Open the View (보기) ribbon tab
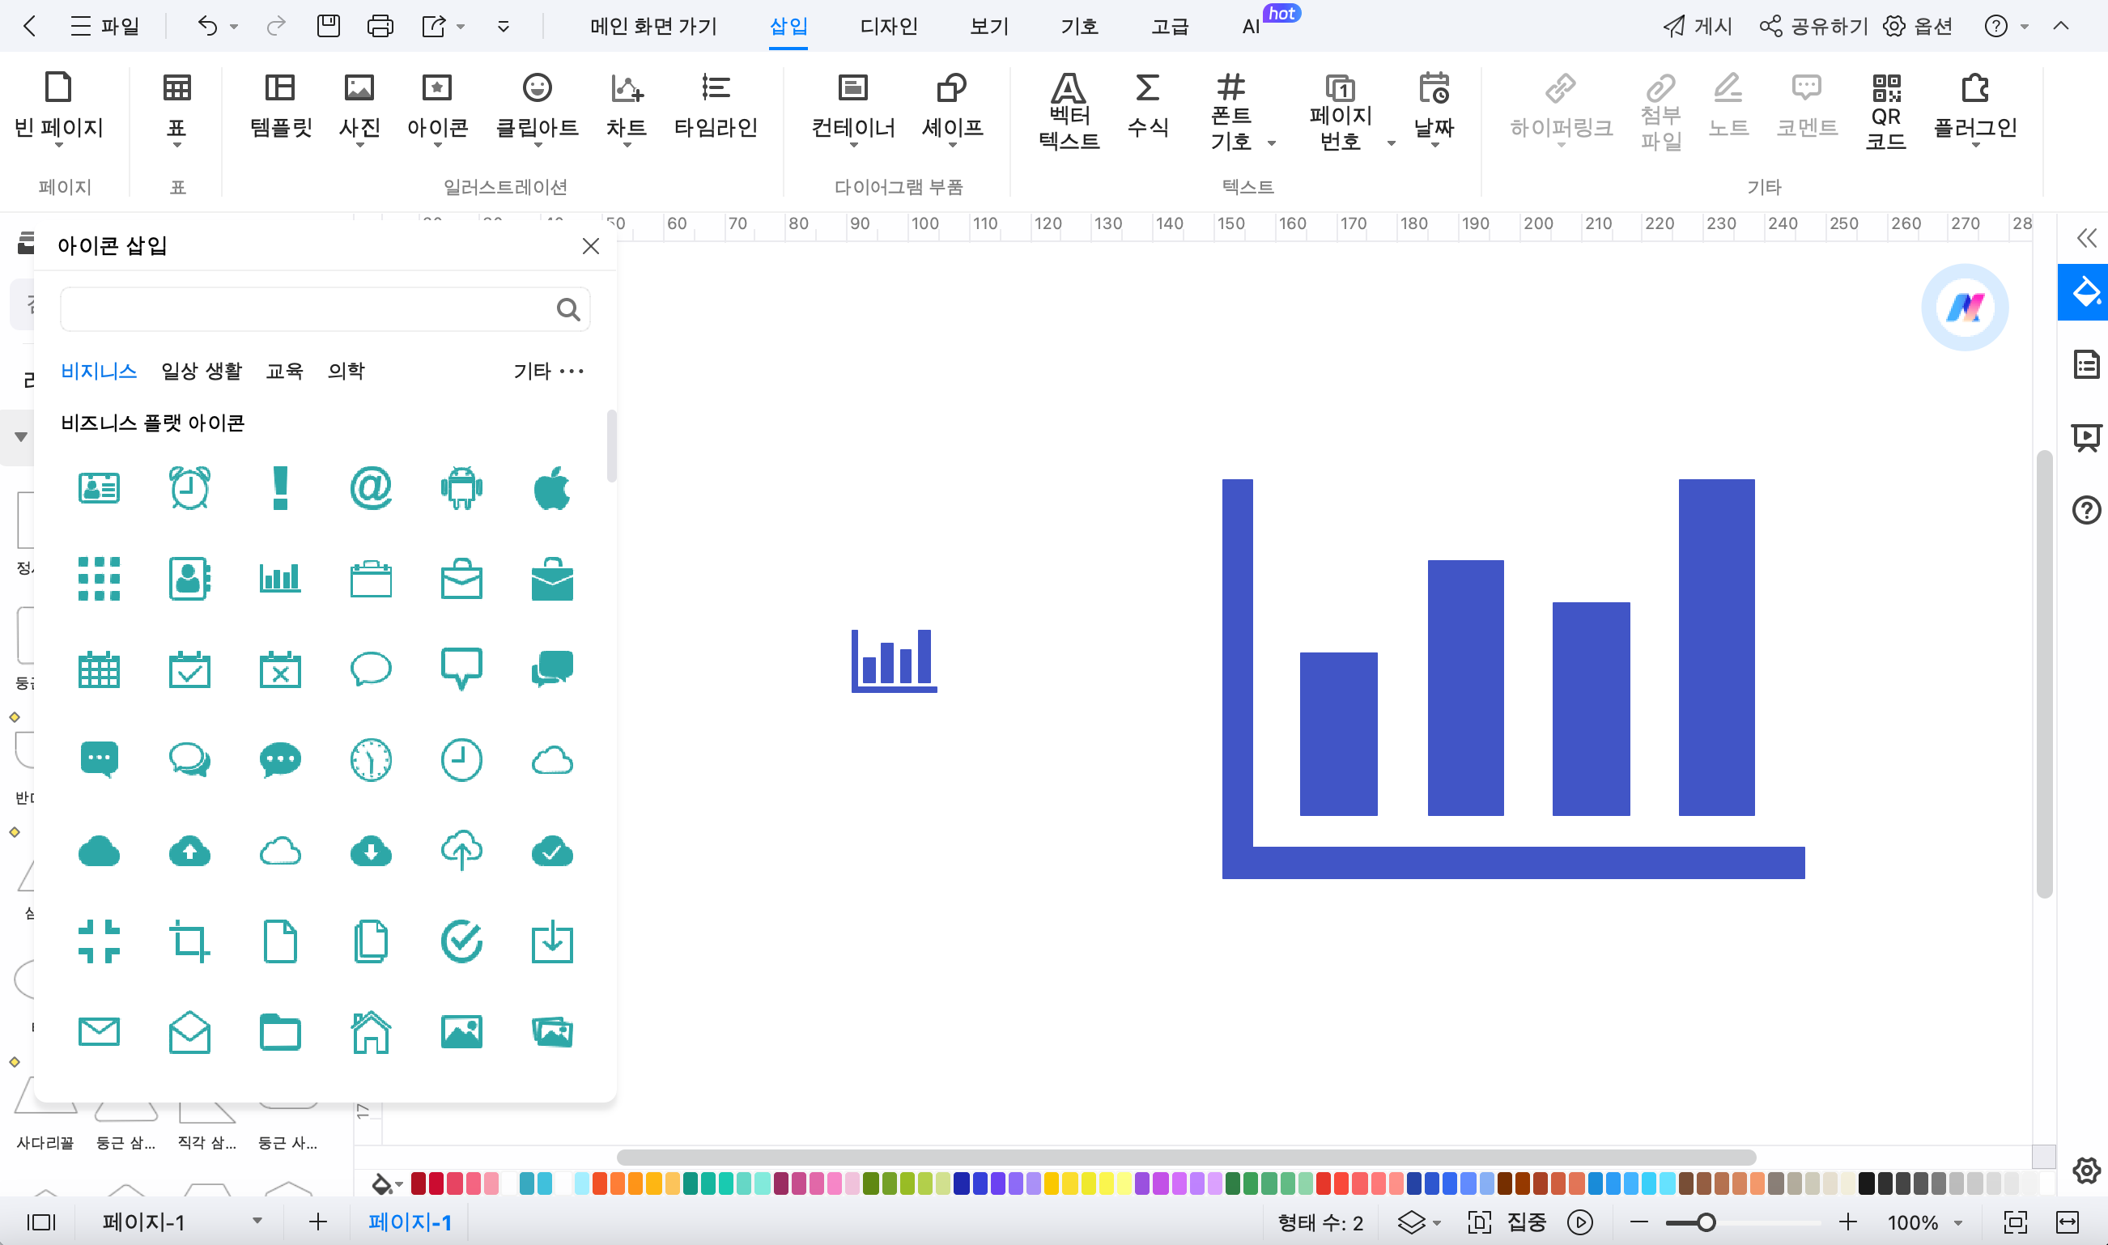This screenshot has height=1245, width=2108. tap(989, 26)
